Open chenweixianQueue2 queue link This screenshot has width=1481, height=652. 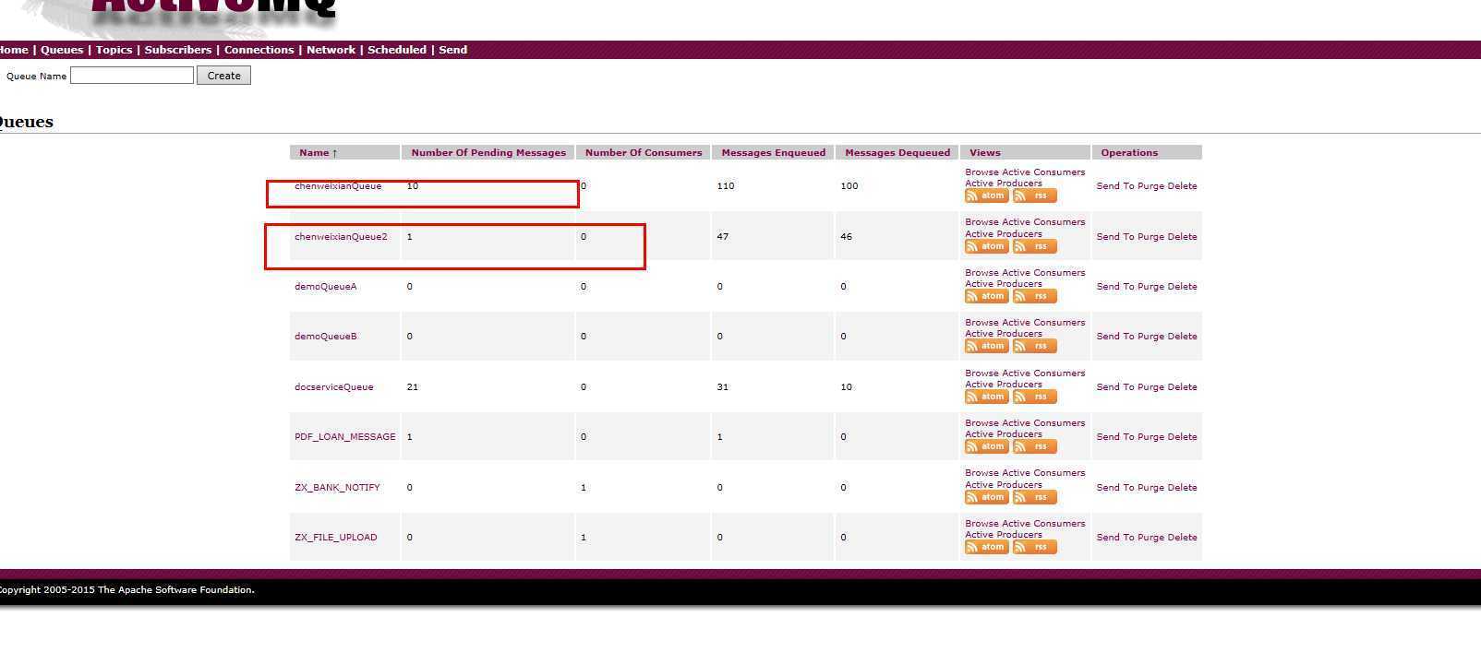(x=341, y=237)
